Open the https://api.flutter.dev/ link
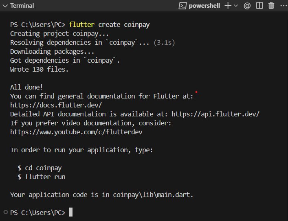288x221 pixels. (215, 114)
